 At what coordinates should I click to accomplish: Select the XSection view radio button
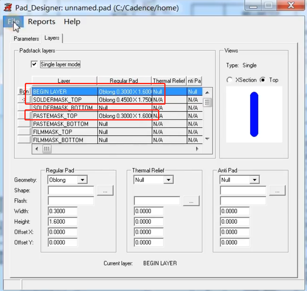[229, 80]
